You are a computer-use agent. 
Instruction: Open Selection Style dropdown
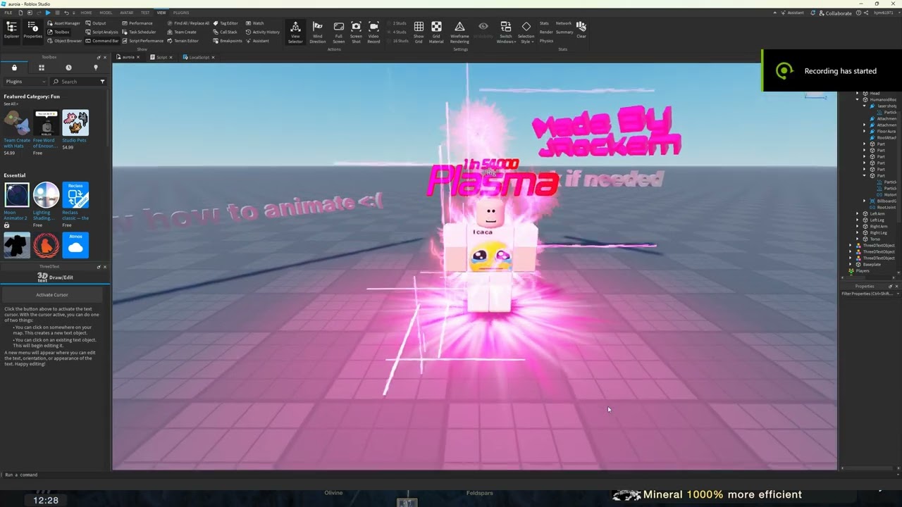526,32
